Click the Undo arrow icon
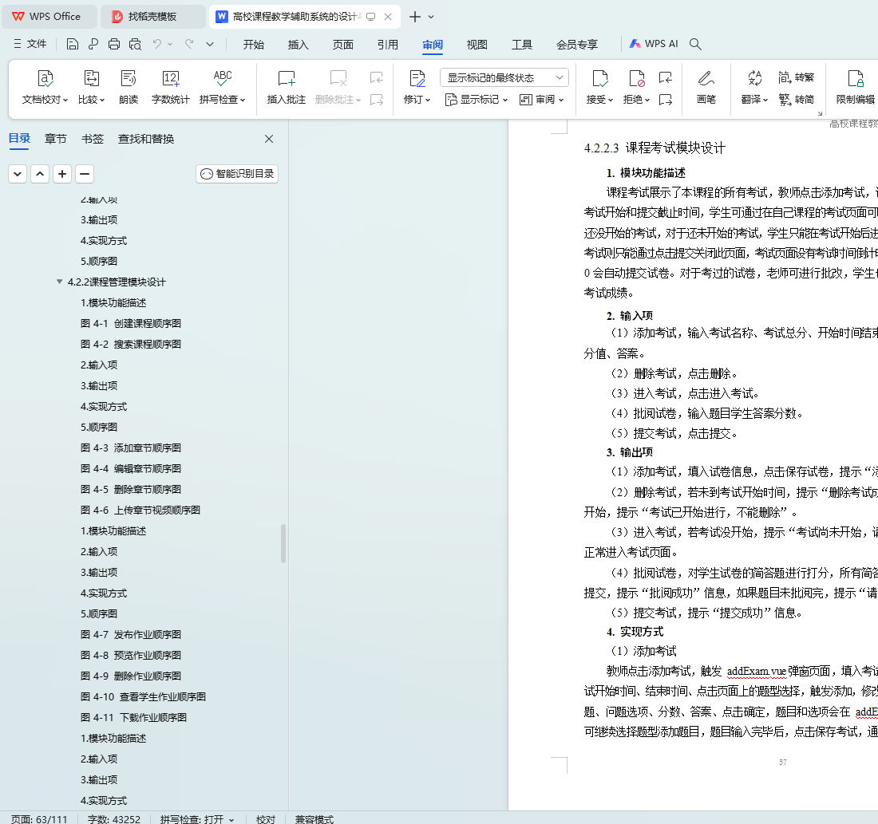This screenshot has width=878, height=824. 157,44
